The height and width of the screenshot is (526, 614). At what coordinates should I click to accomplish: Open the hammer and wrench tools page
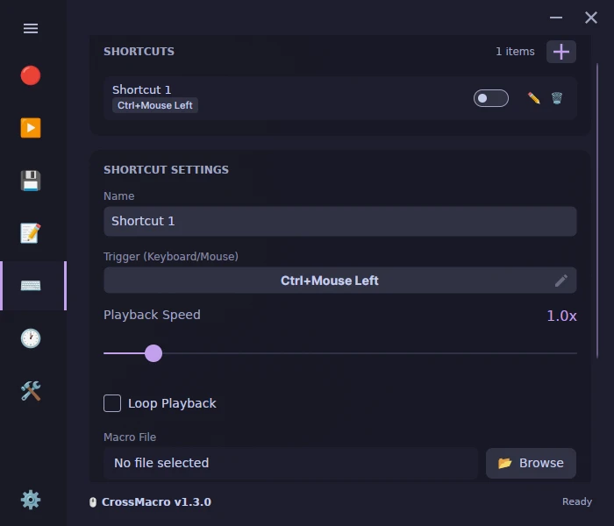click(x=31, y=391)
